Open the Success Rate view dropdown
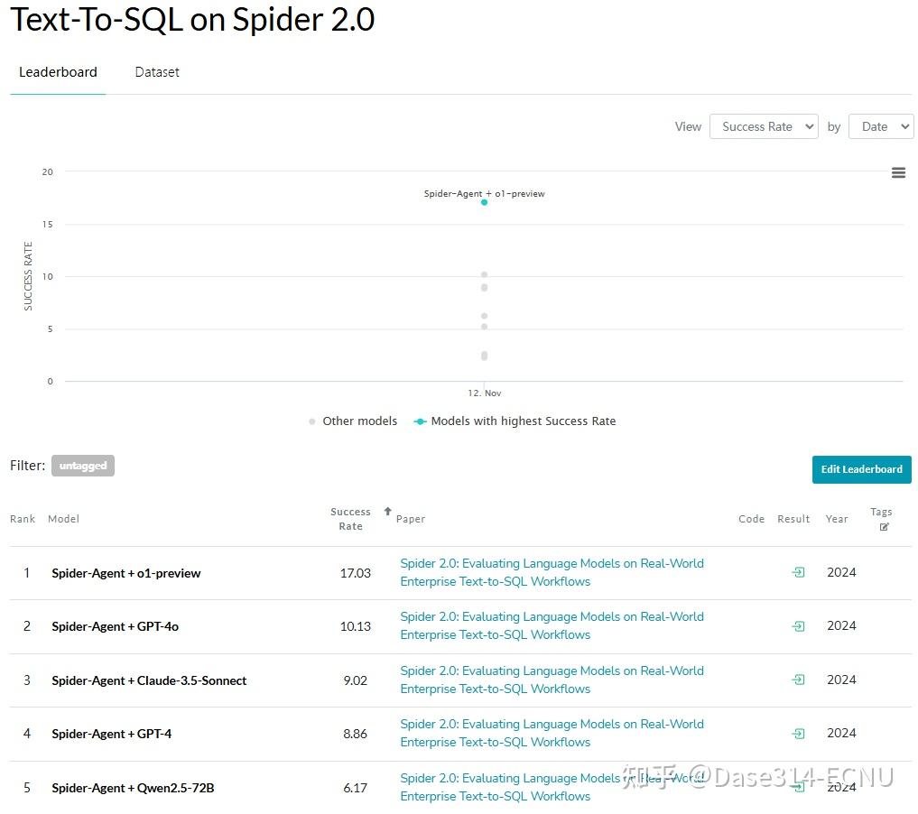The width and height of the screenshot is (918, 814). [764, 126]
